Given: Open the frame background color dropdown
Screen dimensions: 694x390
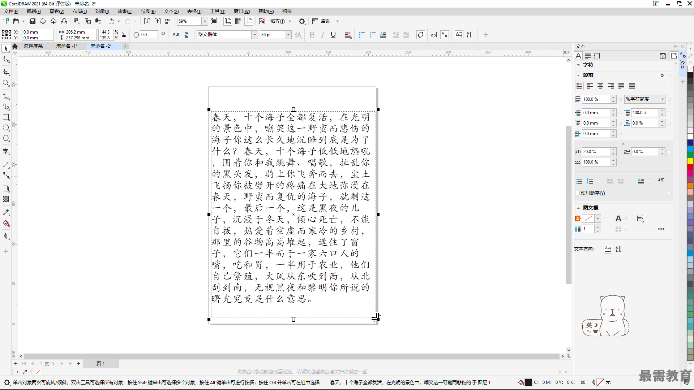Looking at the screenshot, I should 598,218.
